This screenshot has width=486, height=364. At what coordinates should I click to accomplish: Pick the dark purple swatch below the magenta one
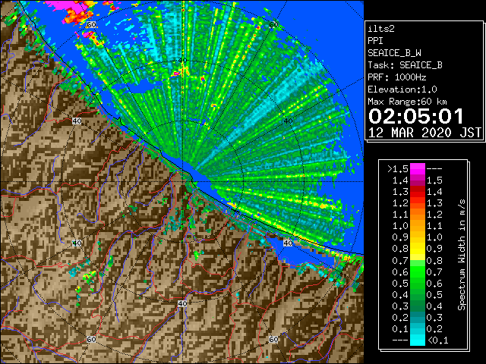[x=418, y=180]
